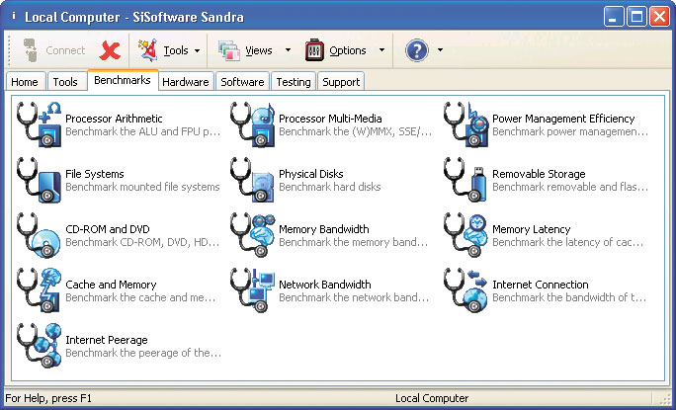
Task: Select the CD-ROM and DVD benchmark icon
Action: click(x=39, y=235)
